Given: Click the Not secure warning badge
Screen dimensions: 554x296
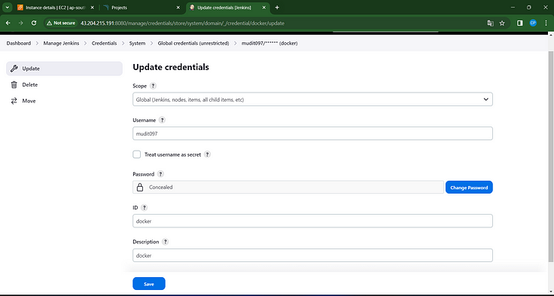Looking at the screenshot, I should click(x=61, y=23).
